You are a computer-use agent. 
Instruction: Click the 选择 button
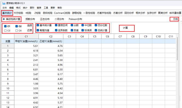pos(30,25)
